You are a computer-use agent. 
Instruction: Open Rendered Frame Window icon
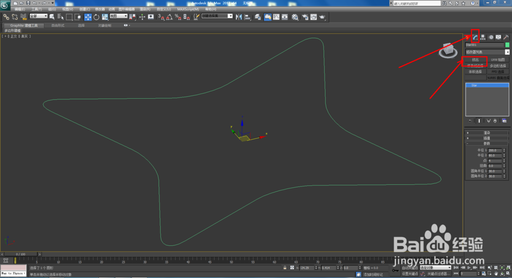313,17
